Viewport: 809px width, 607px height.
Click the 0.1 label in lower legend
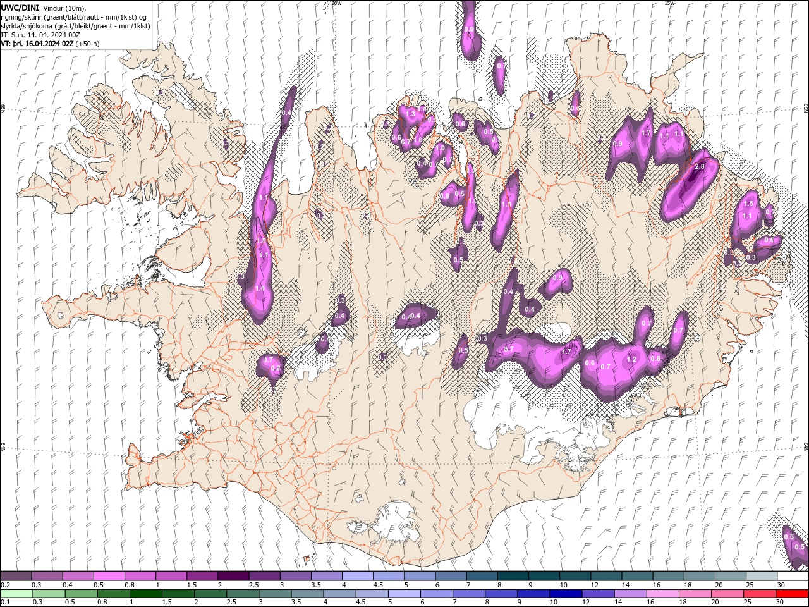point(5,603)
